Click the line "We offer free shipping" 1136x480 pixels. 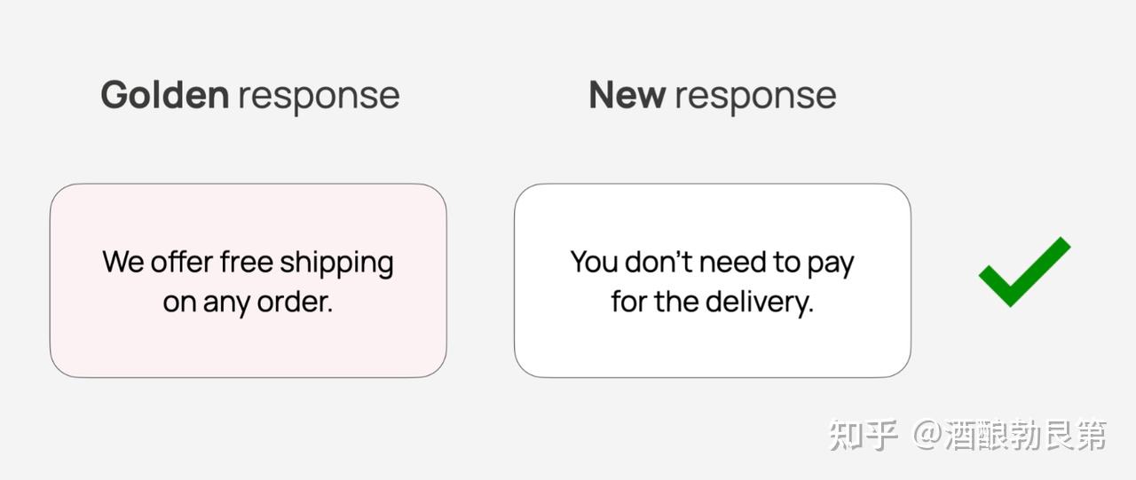(248, 263)
